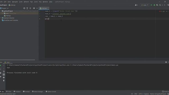
Task: Click the error count indicator in editor
Action: (161, 11)
